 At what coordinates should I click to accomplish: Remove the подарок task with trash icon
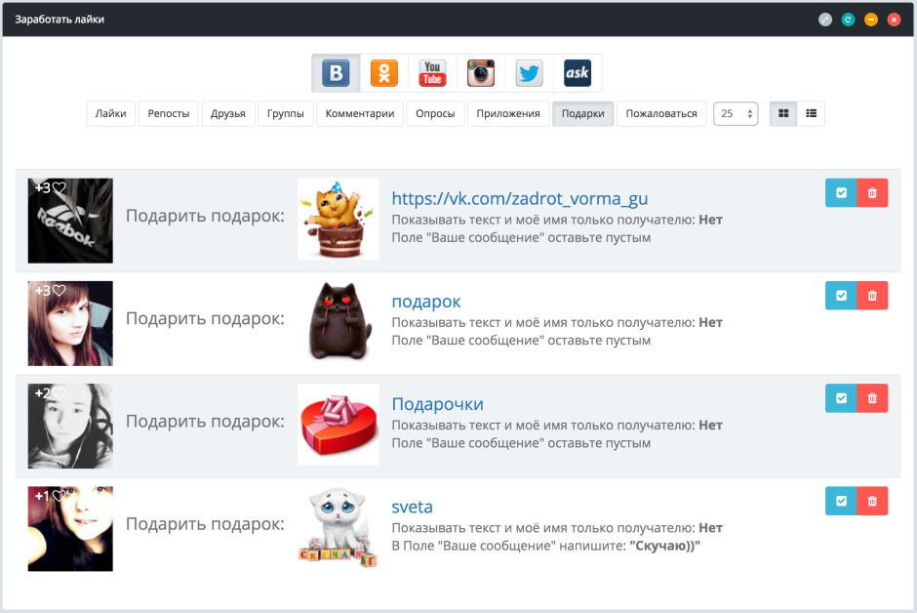tap(872, 296)
